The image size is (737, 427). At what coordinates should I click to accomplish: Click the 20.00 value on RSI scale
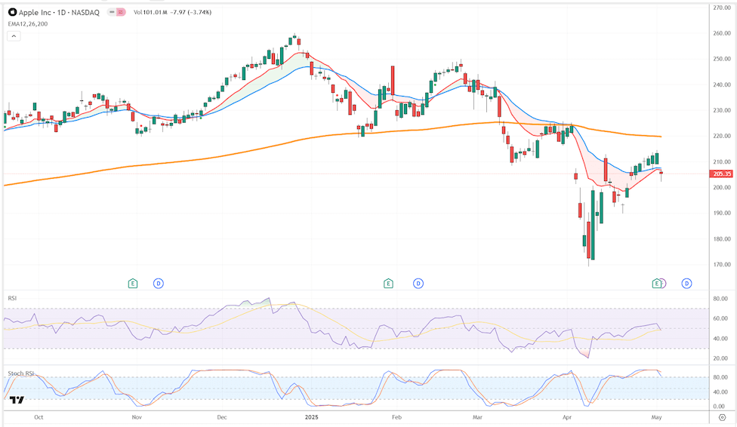720,358
